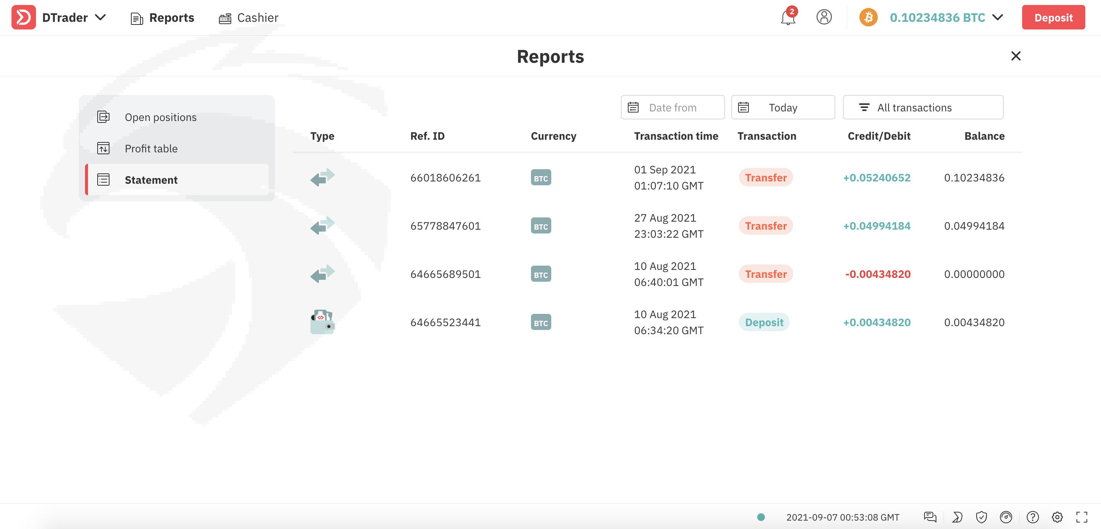Toggle fullscreen mode icon
This screenshot has height=529, width=1101.
[x=1082, y=517]
